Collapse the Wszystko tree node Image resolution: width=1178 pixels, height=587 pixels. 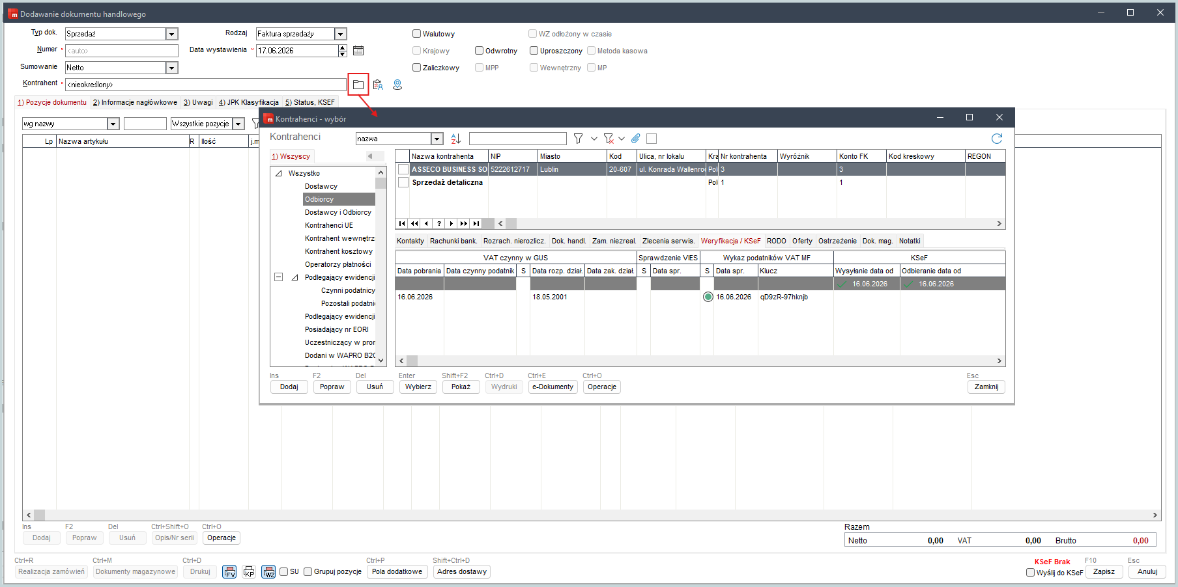click(278, 174)
